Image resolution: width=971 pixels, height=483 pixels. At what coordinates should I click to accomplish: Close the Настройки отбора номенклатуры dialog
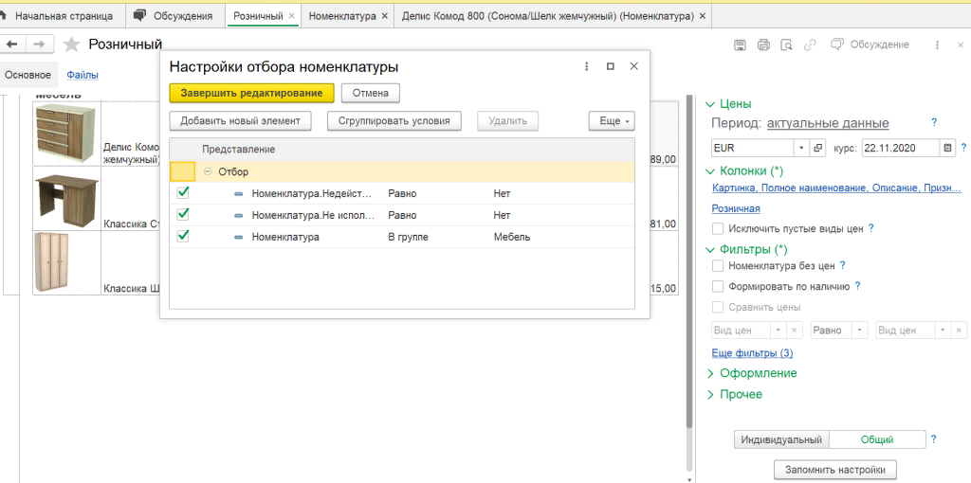pyautogui.click(x=633, y=67)
